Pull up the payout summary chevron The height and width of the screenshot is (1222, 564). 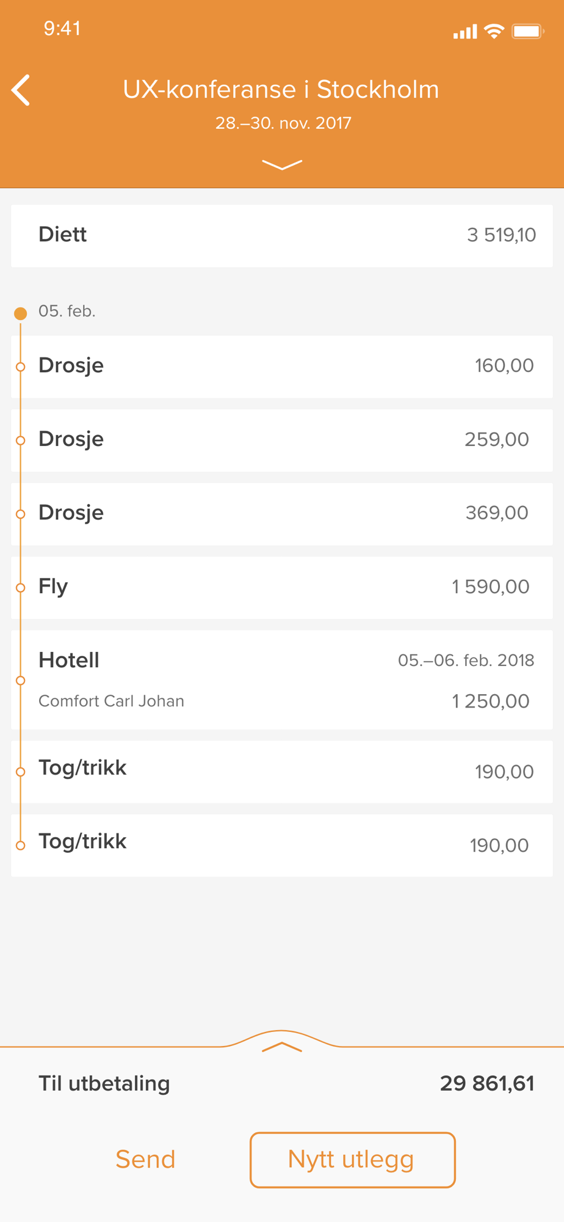point(282,1047)
